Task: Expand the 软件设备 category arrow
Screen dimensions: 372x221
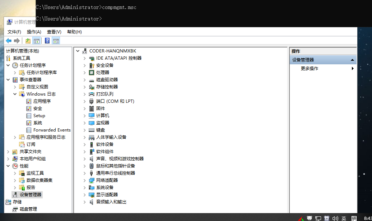Action: (84, 144)
